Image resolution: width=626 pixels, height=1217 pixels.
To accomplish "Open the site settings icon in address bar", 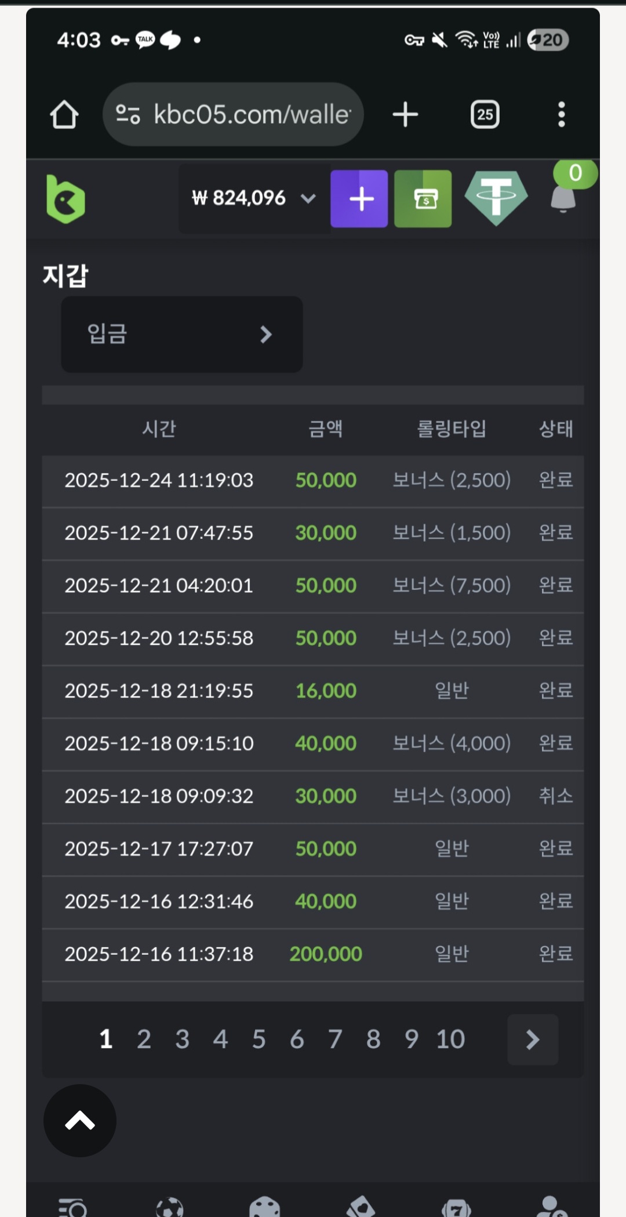I will pos(128,114).
